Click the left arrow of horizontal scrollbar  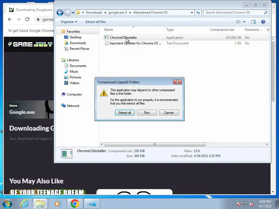tap(102, 144)
